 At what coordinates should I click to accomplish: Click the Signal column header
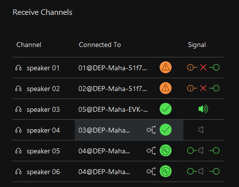tap(197, 45)
